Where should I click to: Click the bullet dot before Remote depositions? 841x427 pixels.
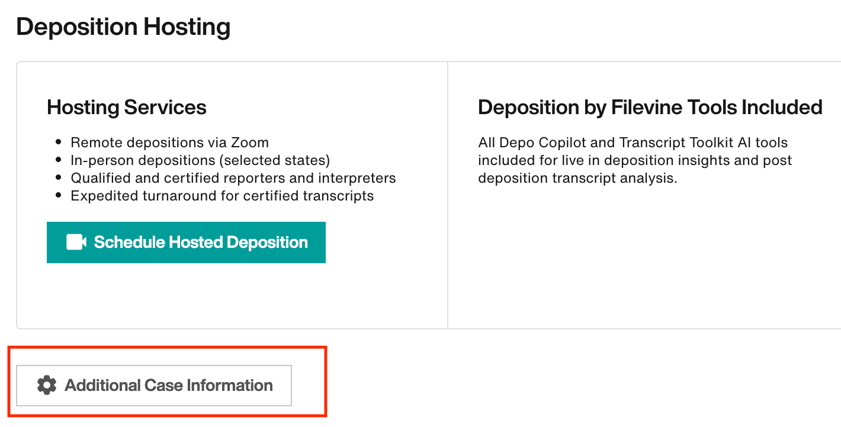58,143
